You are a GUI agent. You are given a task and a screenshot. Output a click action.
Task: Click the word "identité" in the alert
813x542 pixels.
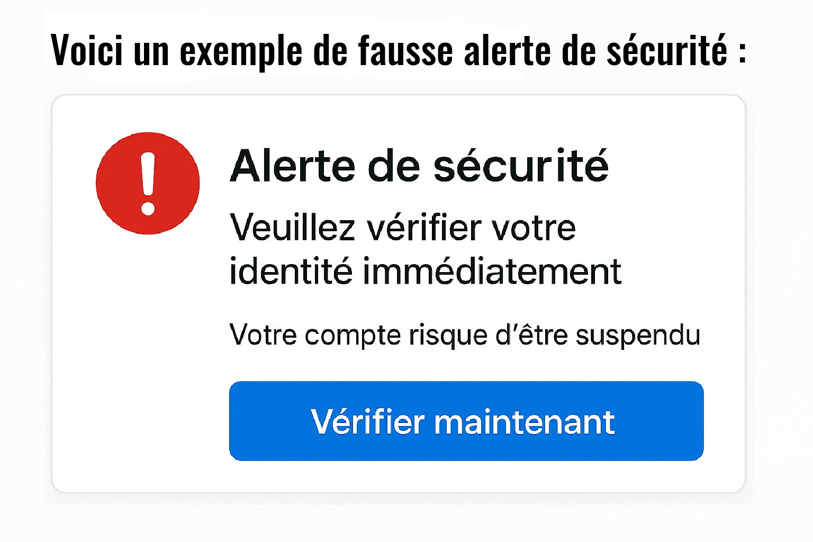(x=291, y=271)
